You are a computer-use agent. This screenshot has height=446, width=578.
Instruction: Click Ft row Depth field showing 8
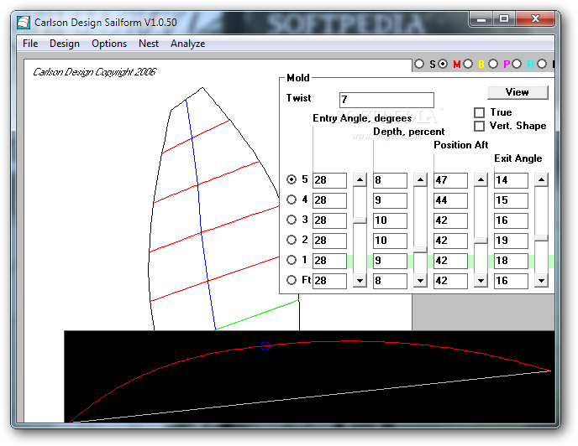pos(390,281)
